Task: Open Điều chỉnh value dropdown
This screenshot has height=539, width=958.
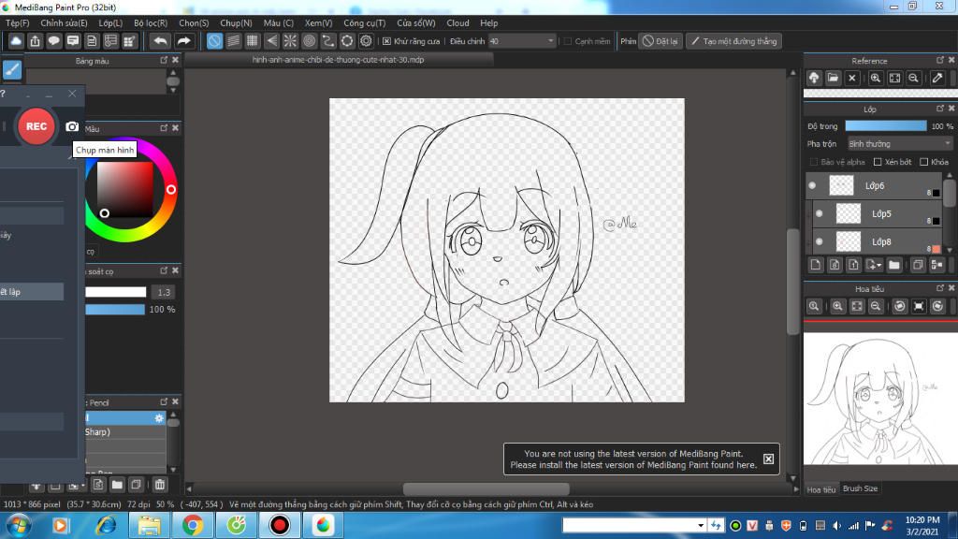Action: (550, 41)
